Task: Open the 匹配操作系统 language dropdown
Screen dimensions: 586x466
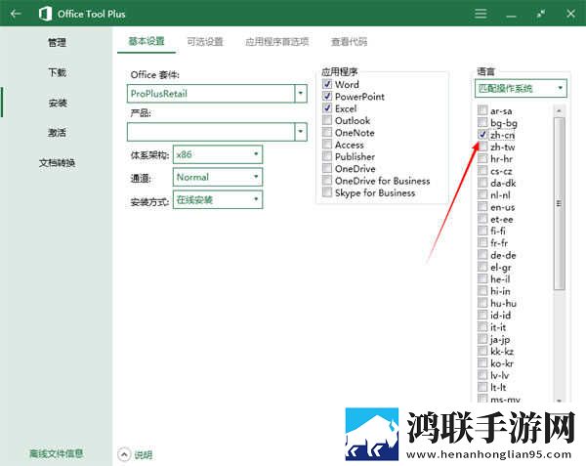Action: 521,88
